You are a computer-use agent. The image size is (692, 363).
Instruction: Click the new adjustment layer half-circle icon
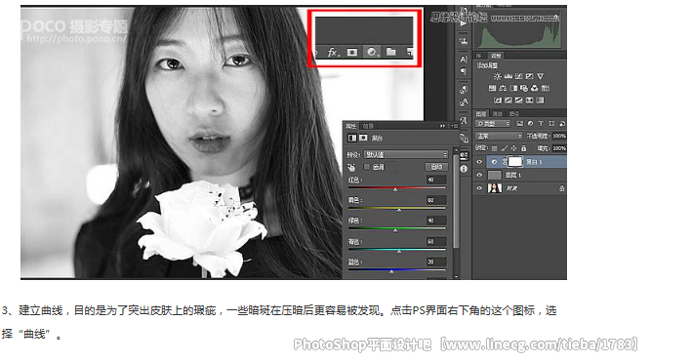[372, 52]
